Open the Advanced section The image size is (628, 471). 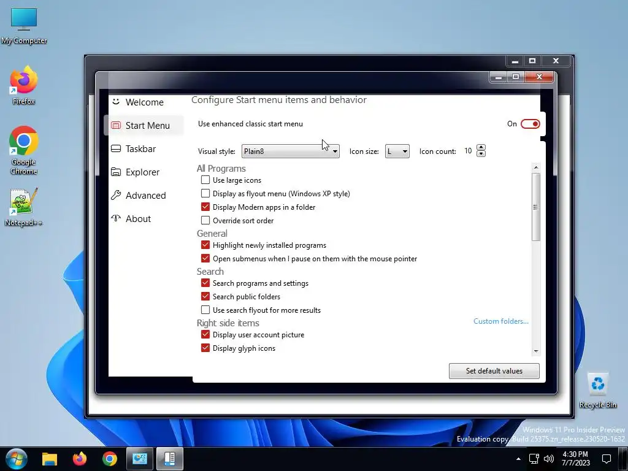tap(146, 196)
